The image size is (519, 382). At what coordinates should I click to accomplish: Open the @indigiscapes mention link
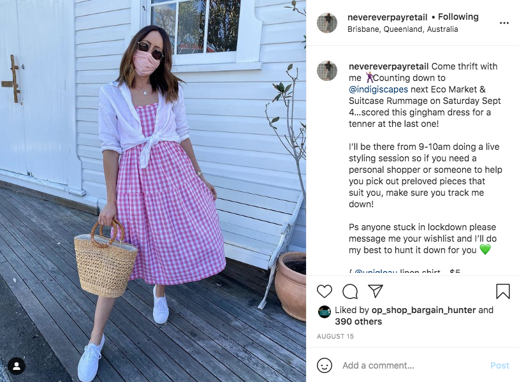pyautogui.click(x=378, y=89)
